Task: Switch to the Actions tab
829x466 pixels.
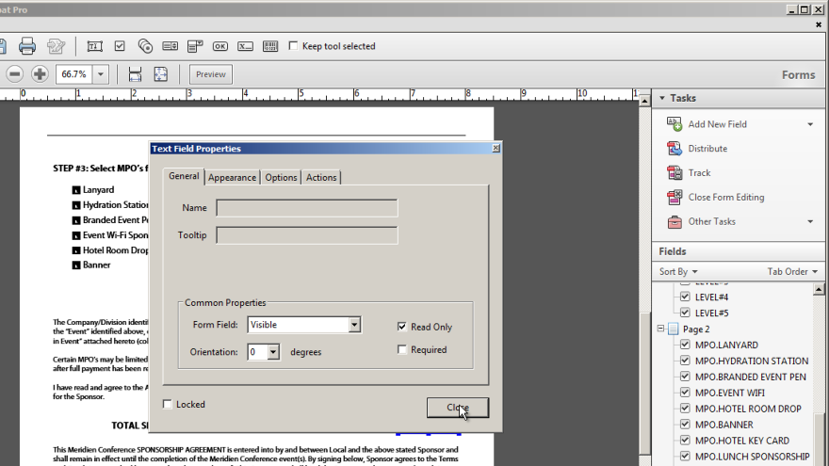Action: tap(321, 178)
